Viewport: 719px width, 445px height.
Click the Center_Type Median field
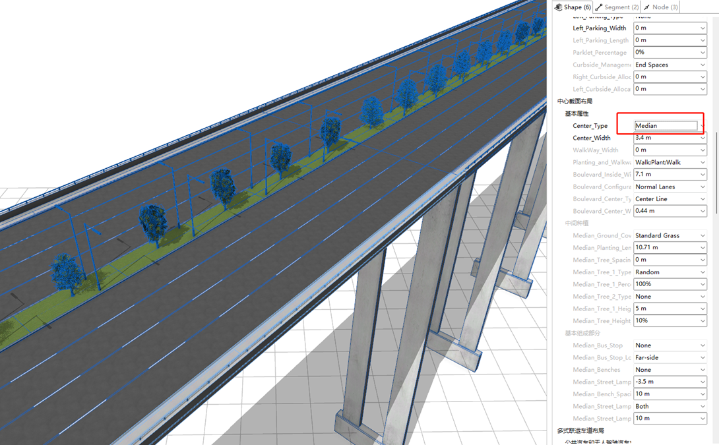[x=666, y=125]
